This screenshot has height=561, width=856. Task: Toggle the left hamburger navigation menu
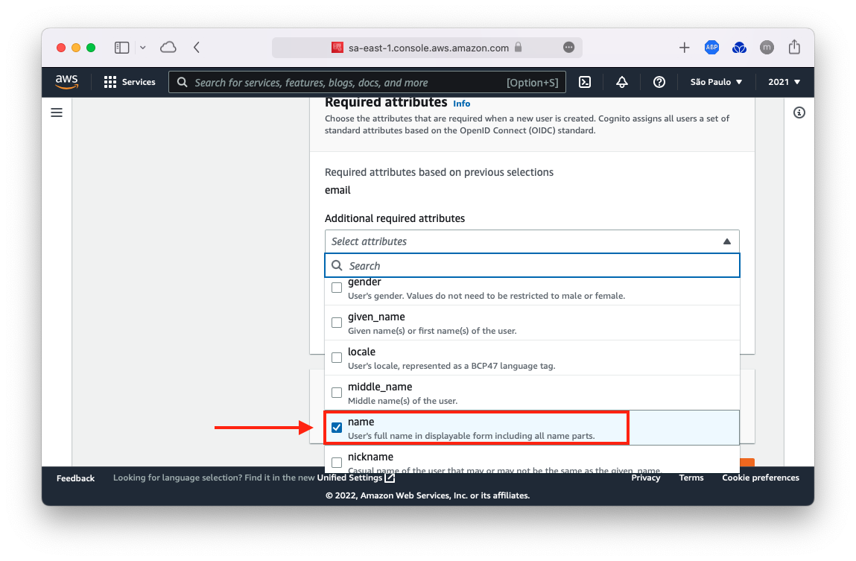(57, 112)
